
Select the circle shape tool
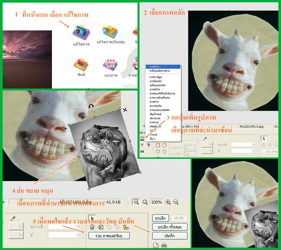158,151
